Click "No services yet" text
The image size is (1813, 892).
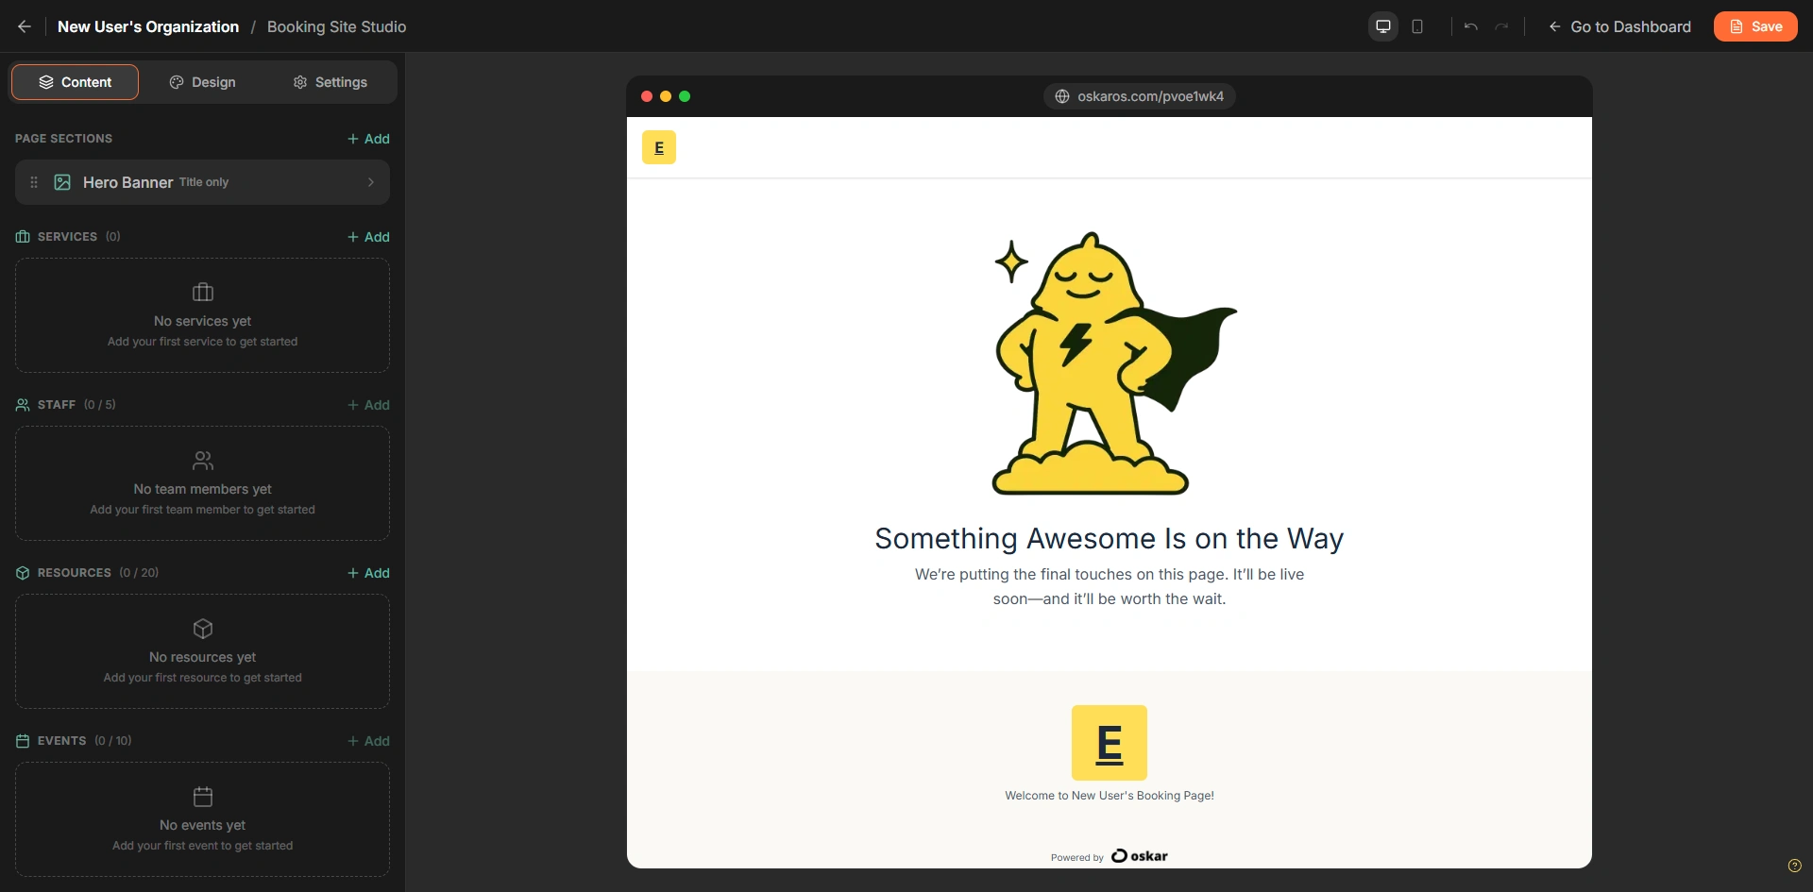[203, 321]
